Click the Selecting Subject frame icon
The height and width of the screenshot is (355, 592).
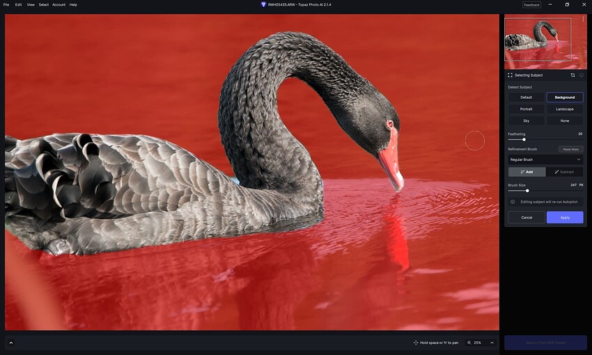510,75
